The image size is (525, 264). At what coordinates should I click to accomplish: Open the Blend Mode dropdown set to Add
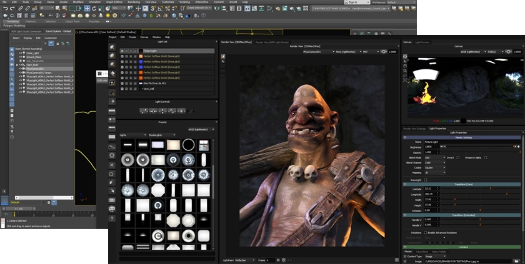[x=435, y=158]
